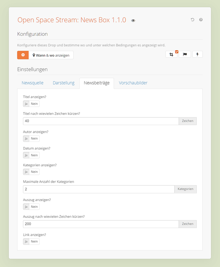
Task: Click the eye preview icon beside the title
Action: 133,21
